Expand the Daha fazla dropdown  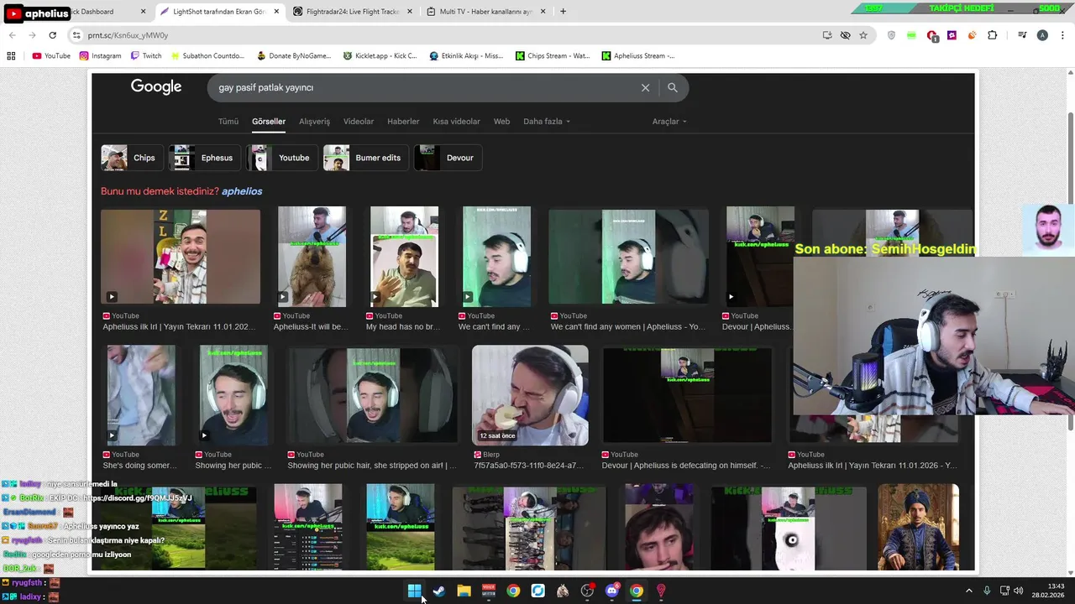[x=547, y=122]
